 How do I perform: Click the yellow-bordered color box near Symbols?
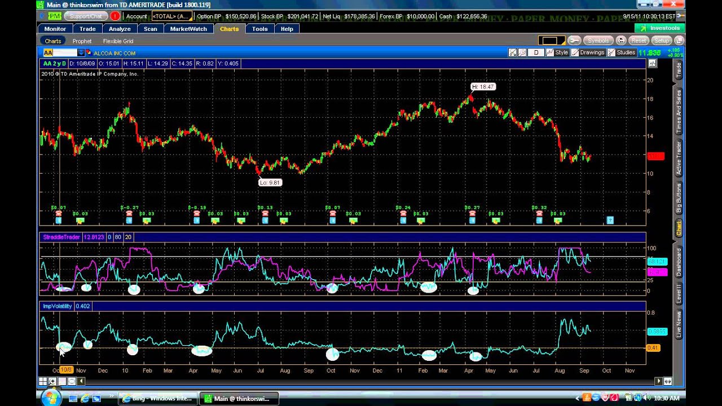(x=550, y=41)
